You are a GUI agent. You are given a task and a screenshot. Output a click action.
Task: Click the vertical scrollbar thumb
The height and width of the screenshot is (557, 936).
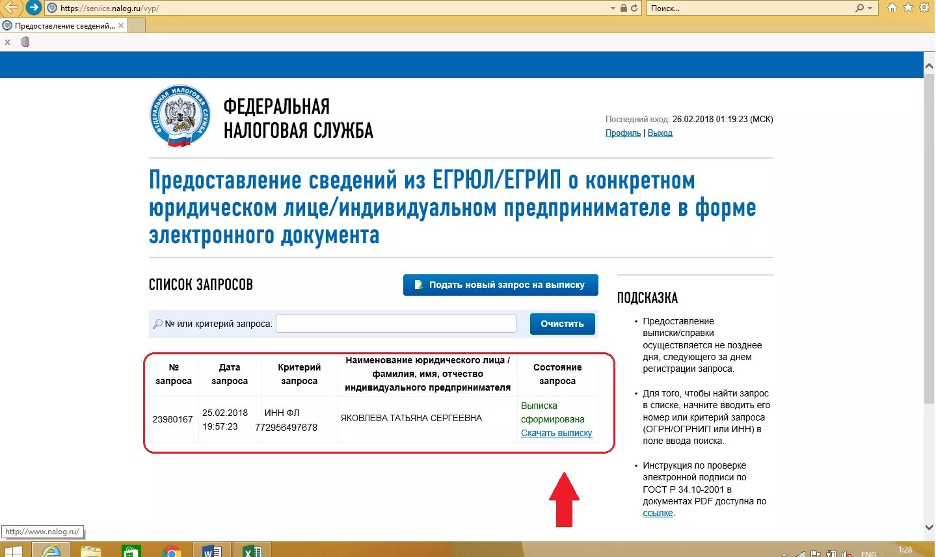pyautogui.click(x=929, y=237)
